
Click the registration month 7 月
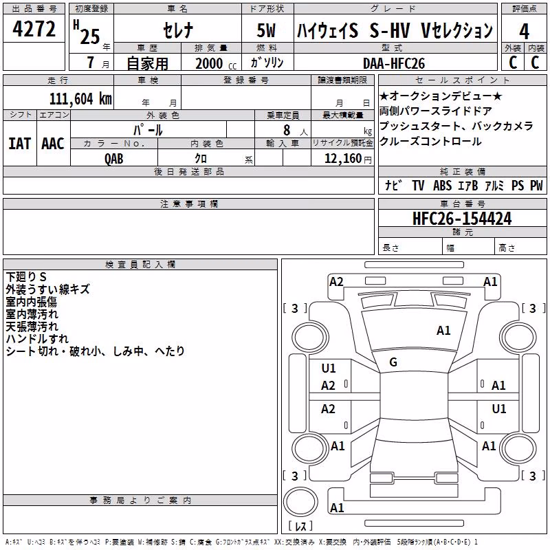[98, 63]
